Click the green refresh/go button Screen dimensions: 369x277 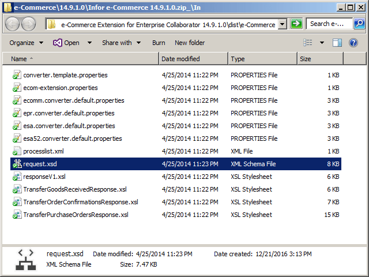(x=296, y=24)
